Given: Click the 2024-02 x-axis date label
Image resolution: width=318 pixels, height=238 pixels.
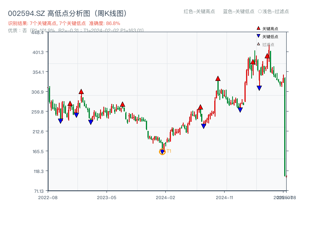Looking at the screenshot, I should click(x=165, y=198).
